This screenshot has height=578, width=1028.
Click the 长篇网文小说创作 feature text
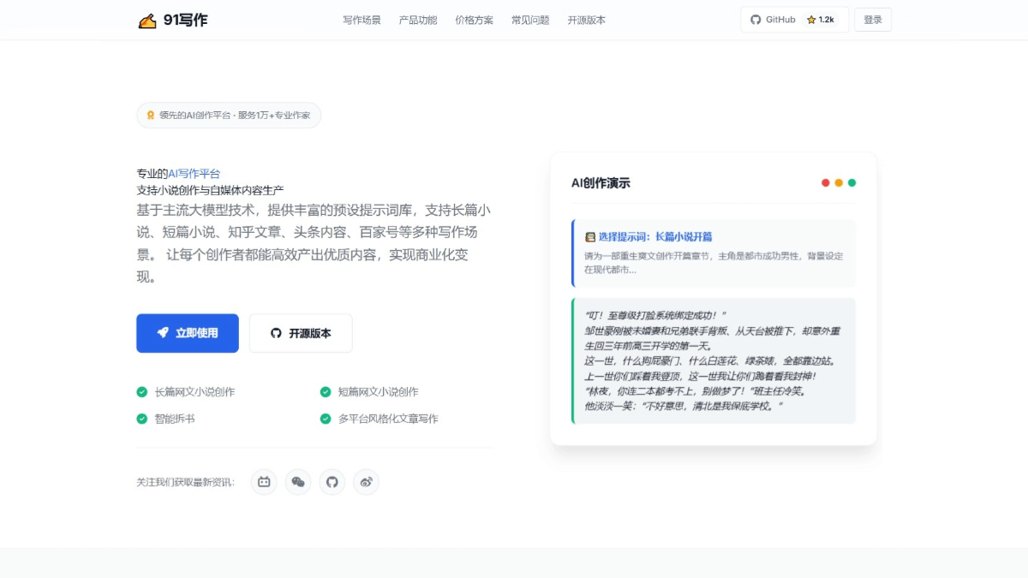[x=194, y=392]
